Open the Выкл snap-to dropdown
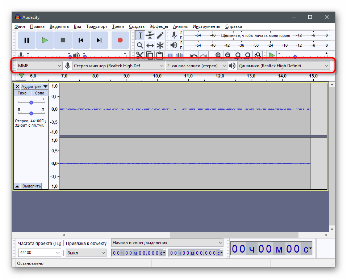347x279 pixels. [86, 253]
